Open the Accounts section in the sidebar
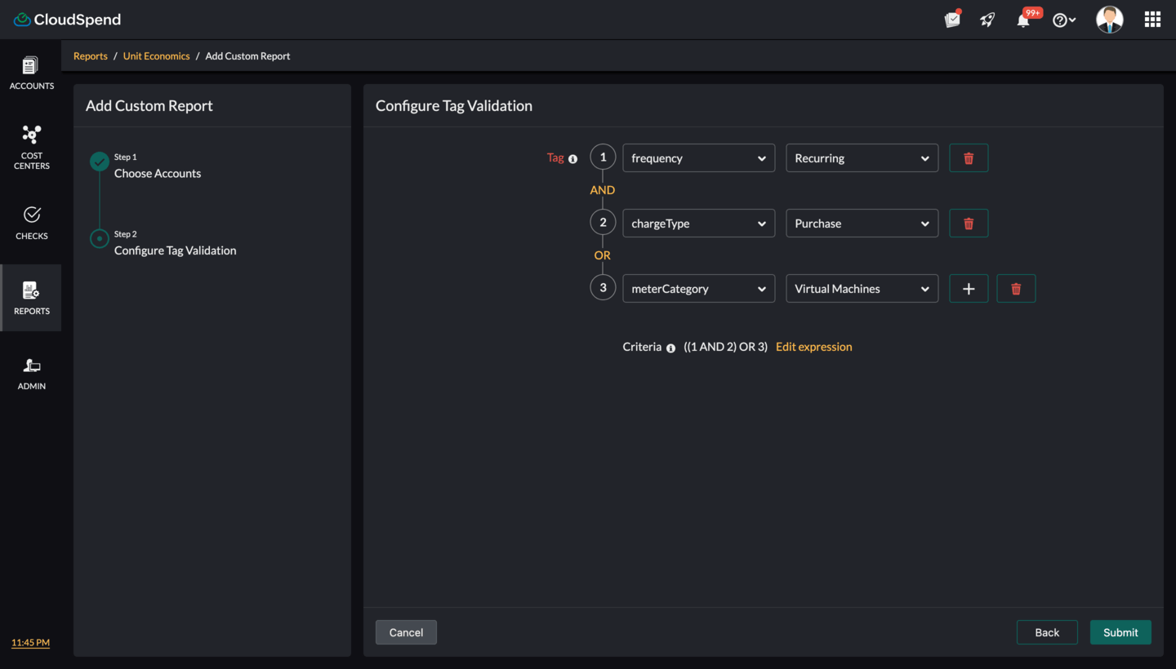The width and height of the screenshot is (1176, 669). point(31,73)
